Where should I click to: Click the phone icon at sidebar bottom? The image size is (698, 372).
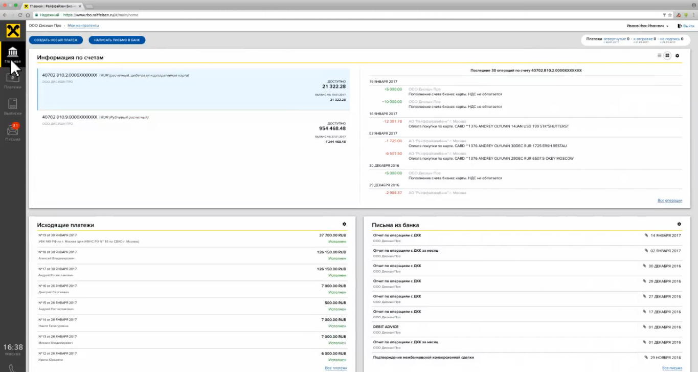coord(11,368)
